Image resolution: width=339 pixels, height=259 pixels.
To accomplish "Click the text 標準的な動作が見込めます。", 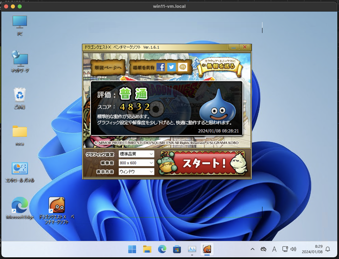I will point(124,117).
